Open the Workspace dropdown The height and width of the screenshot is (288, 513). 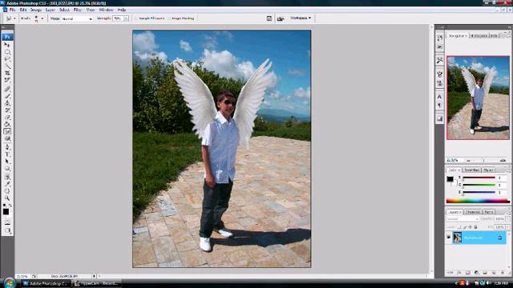click(301, 18)
